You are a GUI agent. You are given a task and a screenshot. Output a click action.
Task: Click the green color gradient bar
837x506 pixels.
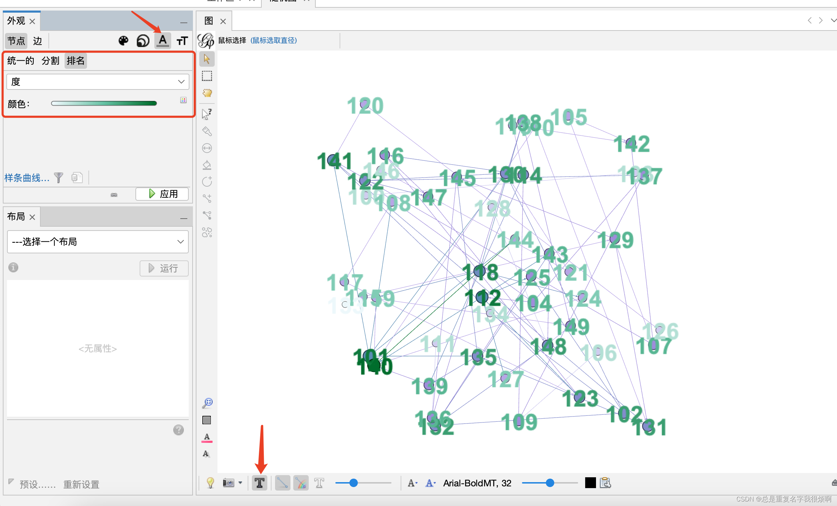pos(104,103)
